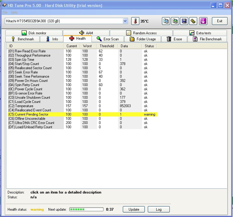Open the Info tab

click(x=52, y=39)
